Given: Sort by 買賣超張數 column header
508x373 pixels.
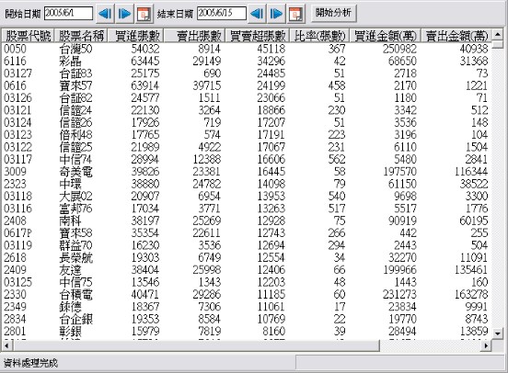Looking at the screenshot, I should pyautogui.click(x=258, y=36).
